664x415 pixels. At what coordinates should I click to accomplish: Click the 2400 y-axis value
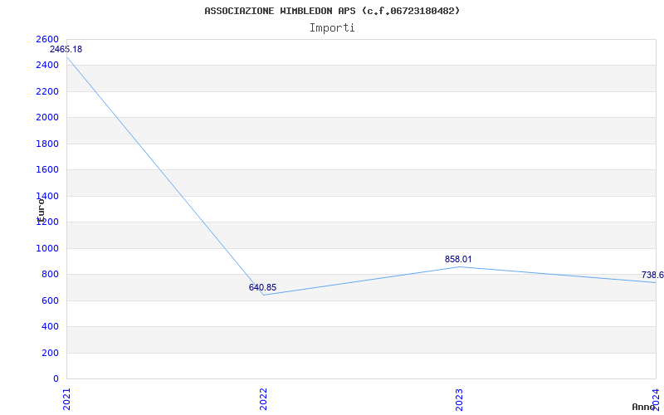[47, 66]
